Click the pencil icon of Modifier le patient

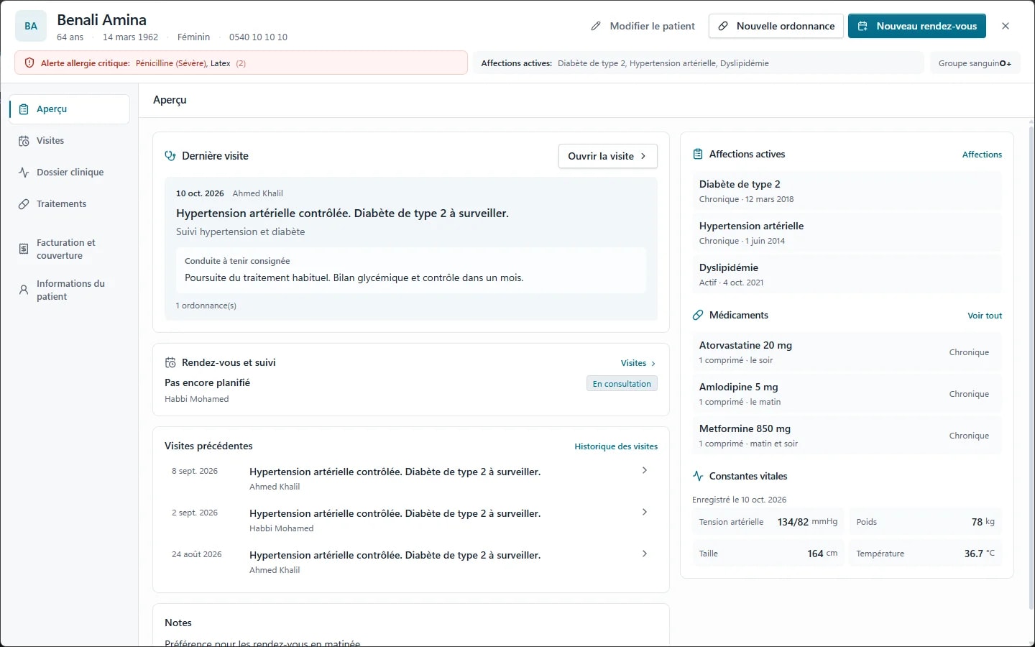[x=596, y=26]
